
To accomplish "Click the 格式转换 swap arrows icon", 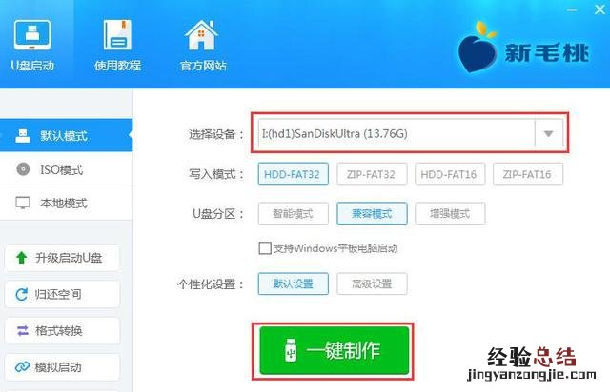I will tap(22, 330).
